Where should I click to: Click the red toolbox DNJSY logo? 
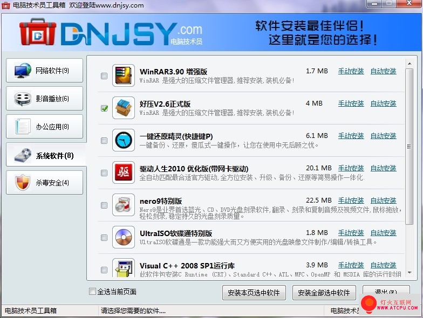(38, 32)
